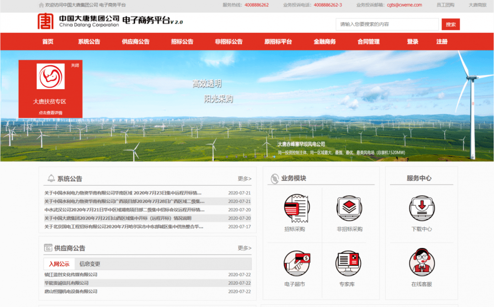This screenshot has width=494, height=307.
Task: Click the 在线客服 text label
Action: pos(422,284)
